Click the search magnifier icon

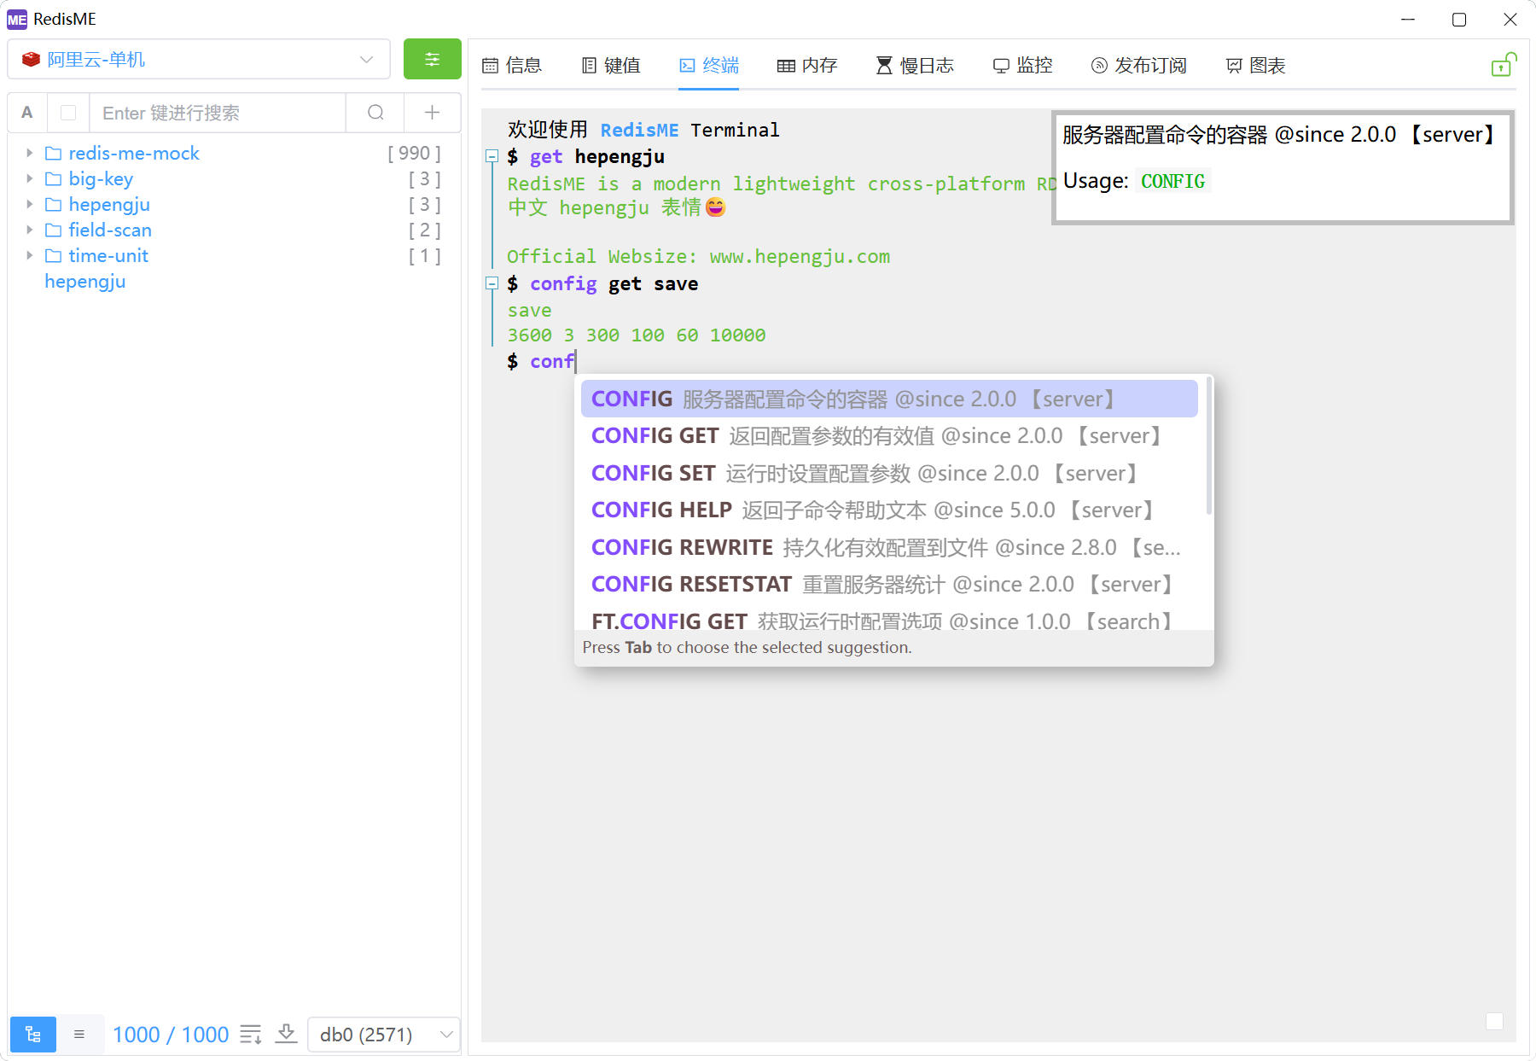click(x=375, y=113)
